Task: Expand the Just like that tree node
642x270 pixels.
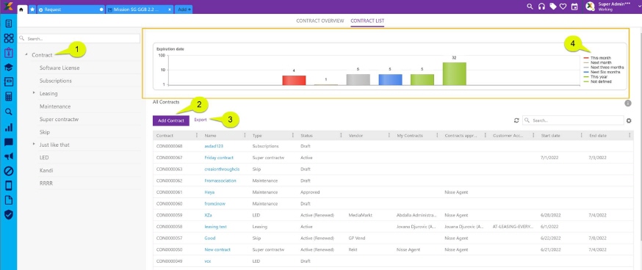Action: coord(34,145)
